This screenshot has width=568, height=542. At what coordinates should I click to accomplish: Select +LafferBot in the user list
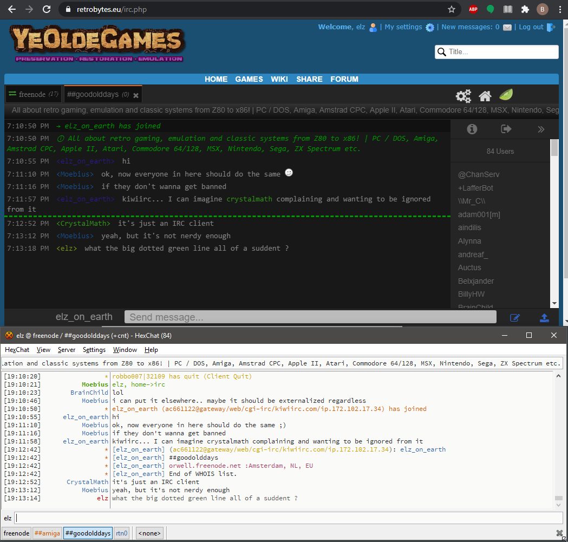click(475, 188)
